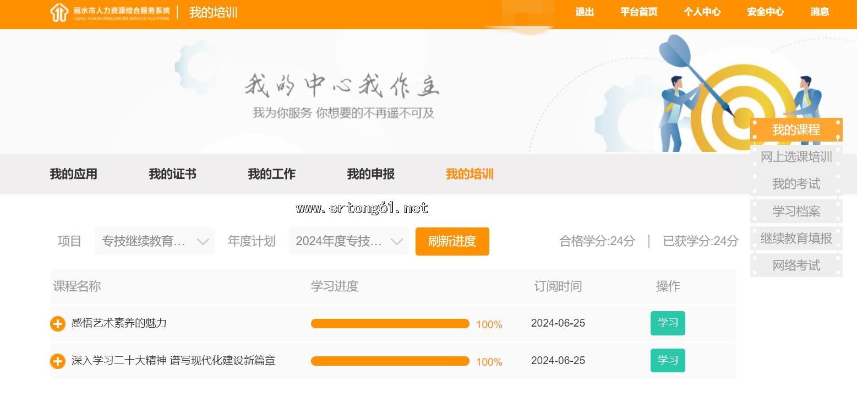Click progress bar of 感悟艺术素养的魅力
This screenshot has width=857, height=396.
point(390,324)
